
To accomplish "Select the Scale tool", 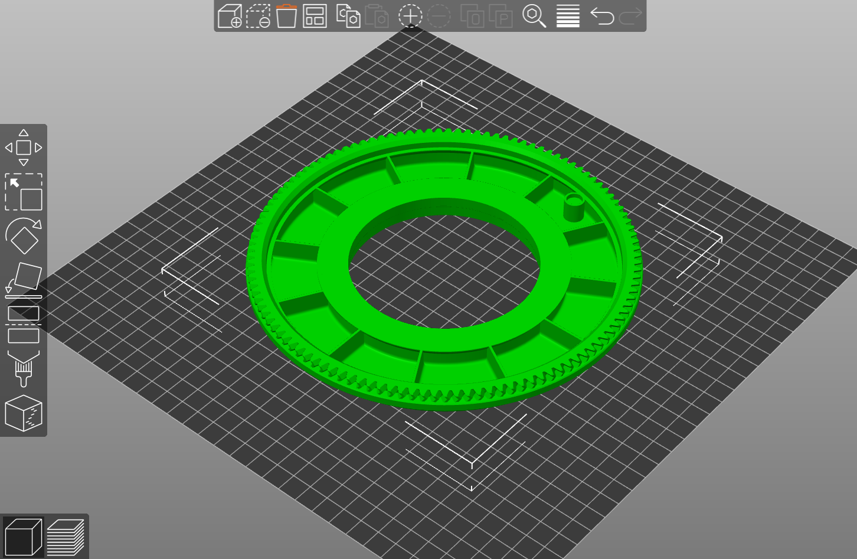I will click(x=24, y=192).
